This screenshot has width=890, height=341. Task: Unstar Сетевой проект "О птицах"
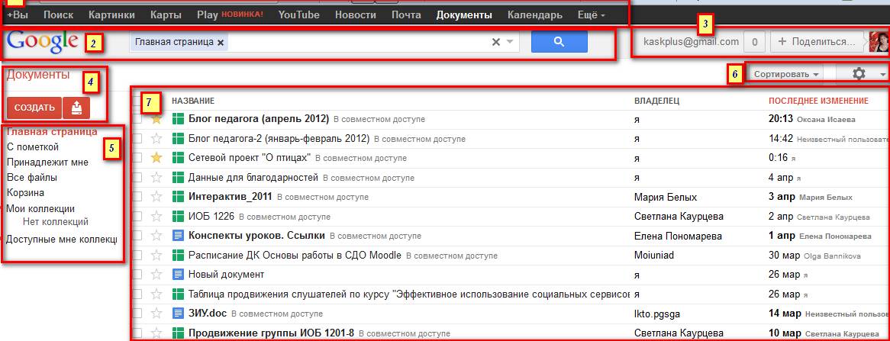click(156, 158)
